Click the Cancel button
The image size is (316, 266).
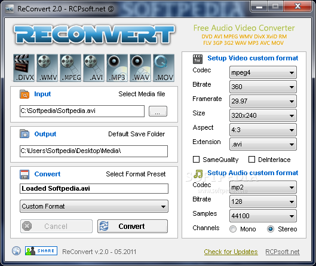click(56, 227)
